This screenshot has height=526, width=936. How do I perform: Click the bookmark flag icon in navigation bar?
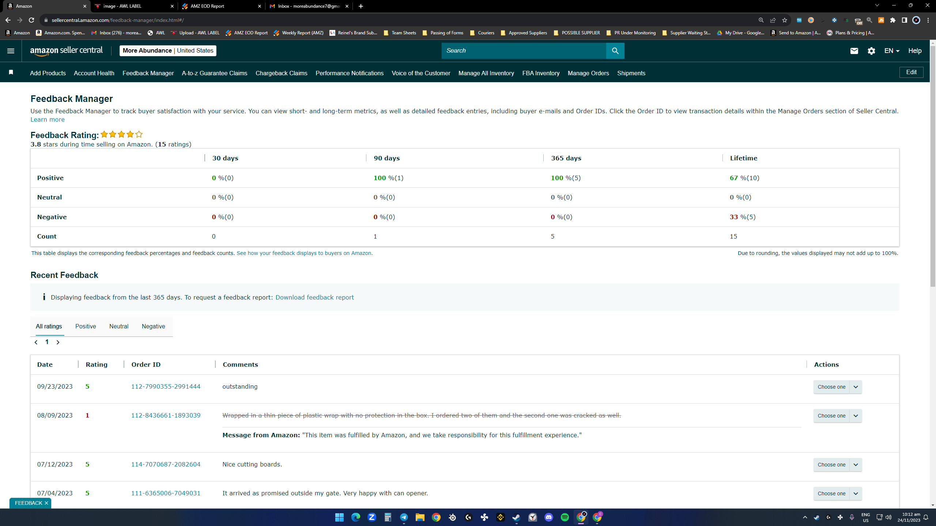tap(11, 72)
